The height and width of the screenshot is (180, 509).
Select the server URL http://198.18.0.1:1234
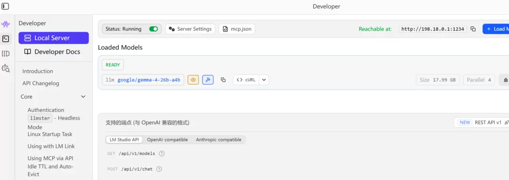[433, 29]
